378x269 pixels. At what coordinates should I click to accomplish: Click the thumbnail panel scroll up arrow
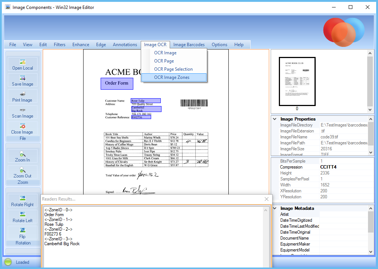370,53
